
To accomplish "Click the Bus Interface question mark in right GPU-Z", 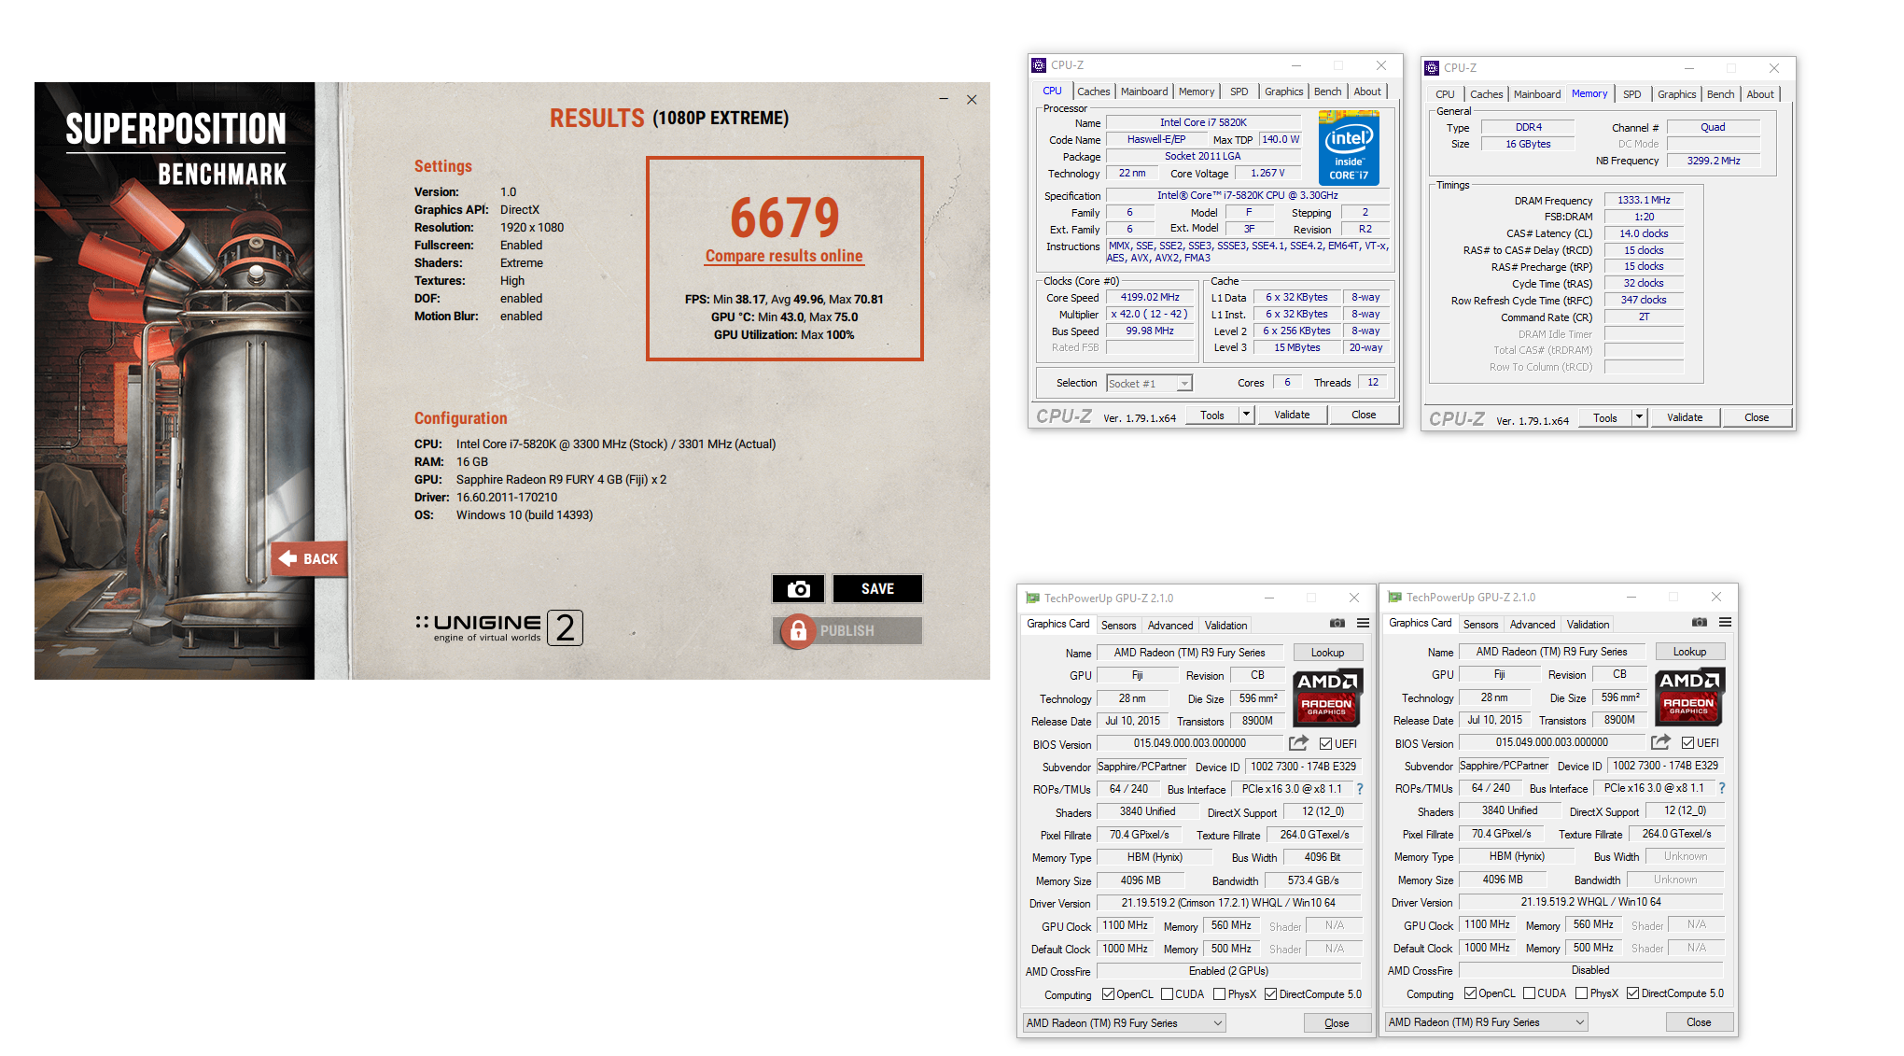I will click(1722, 788).
